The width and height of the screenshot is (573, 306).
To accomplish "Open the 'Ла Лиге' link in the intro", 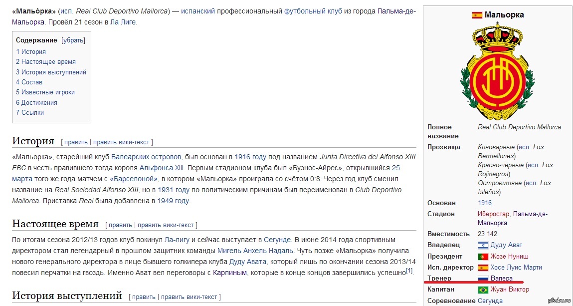I will tap(123, 22).
